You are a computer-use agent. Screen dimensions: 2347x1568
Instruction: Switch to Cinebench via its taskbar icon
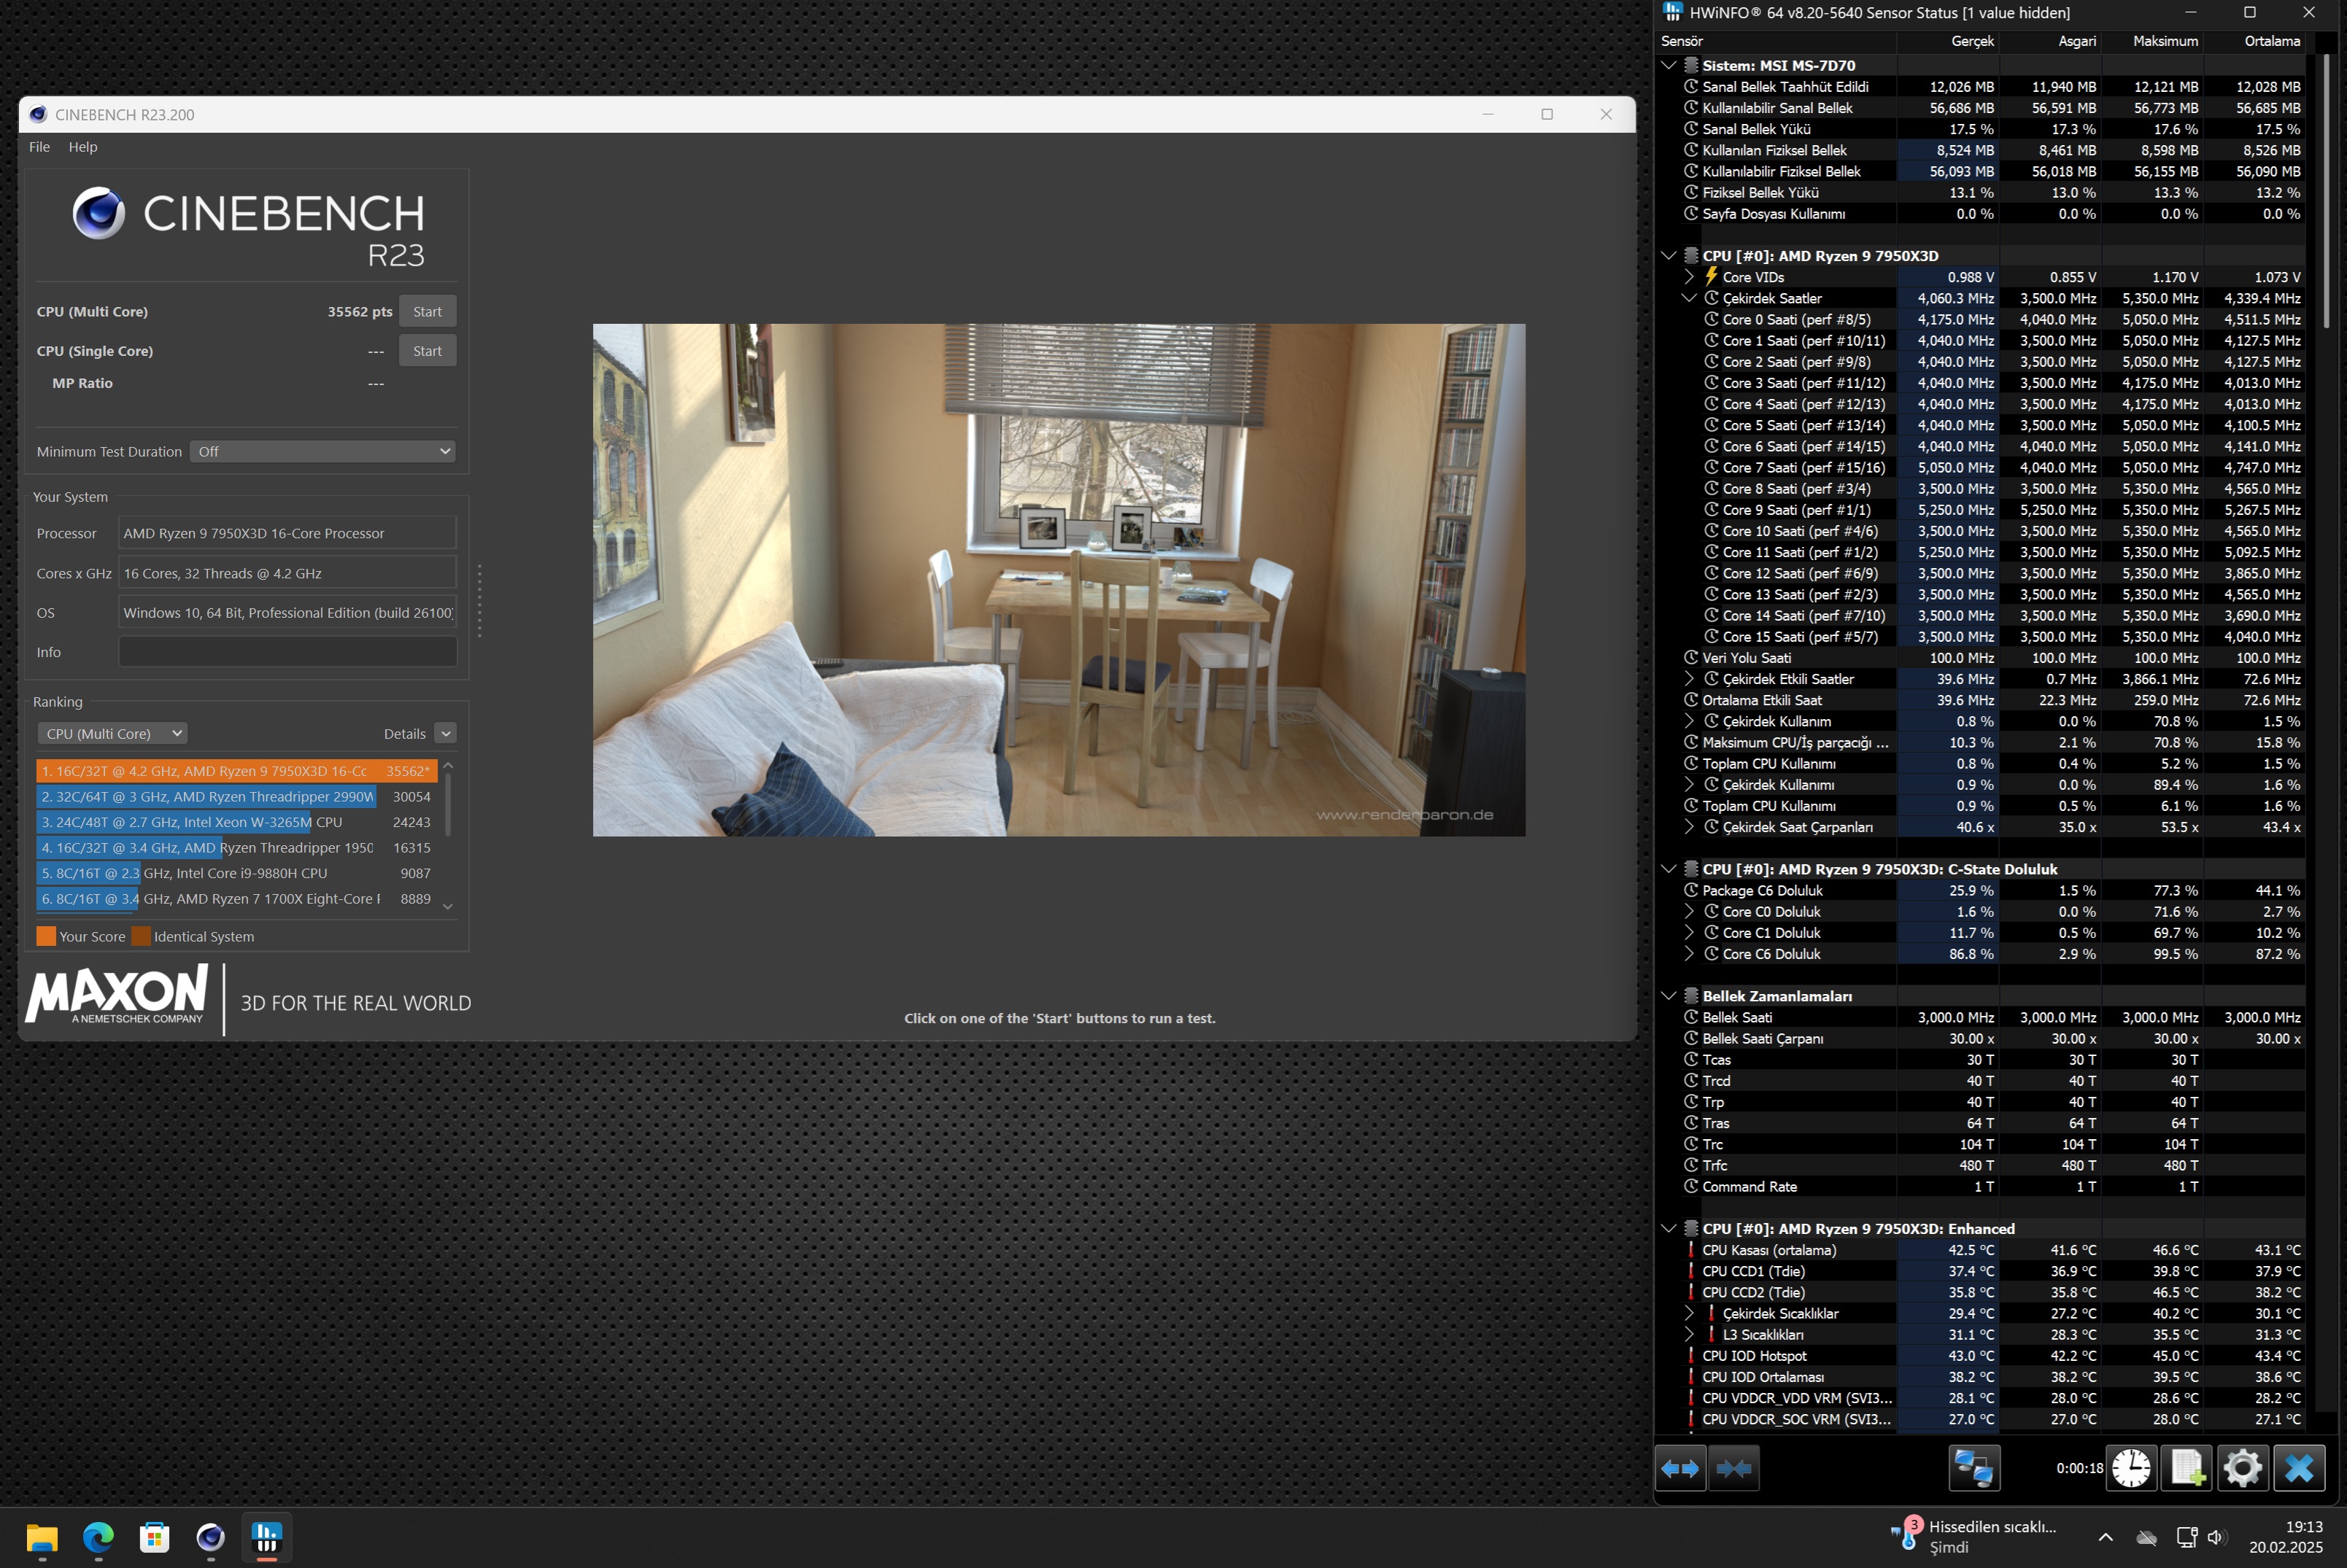tap(210, 1537)
